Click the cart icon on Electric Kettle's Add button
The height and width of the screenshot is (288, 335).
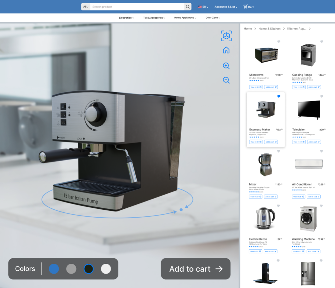(x=275, y=251)
